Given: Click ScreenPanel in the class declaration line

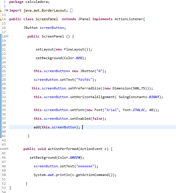Looking at the screenshot, I should click(x=47, y=19).
